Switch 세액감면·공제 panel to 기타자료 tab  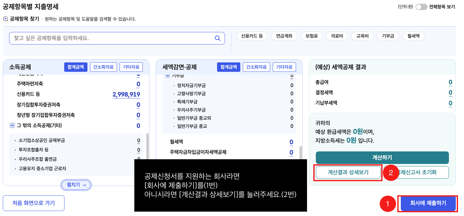point(284,67)
